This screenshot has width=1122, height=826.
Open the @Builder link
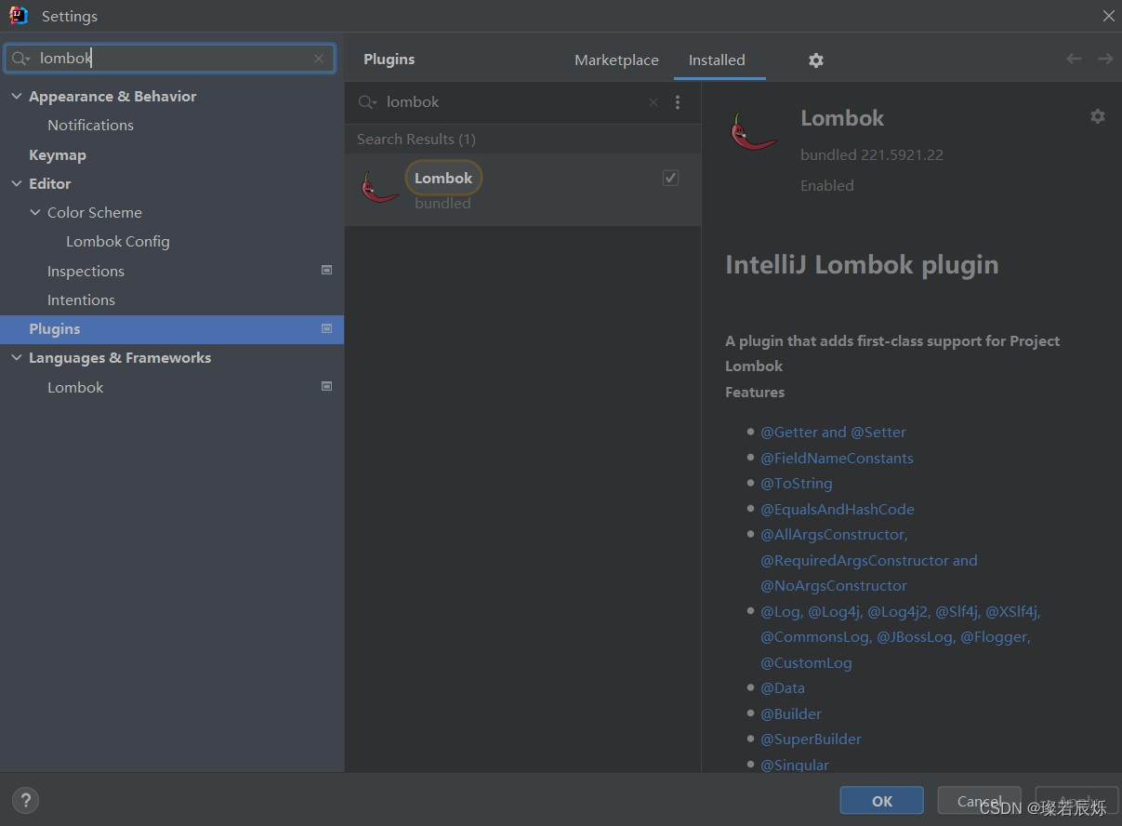[791, 713]
